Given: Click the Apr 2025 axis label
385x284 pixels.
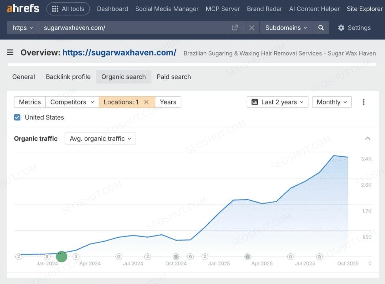Looking at the screenshot, I should (x=262, y=264).
